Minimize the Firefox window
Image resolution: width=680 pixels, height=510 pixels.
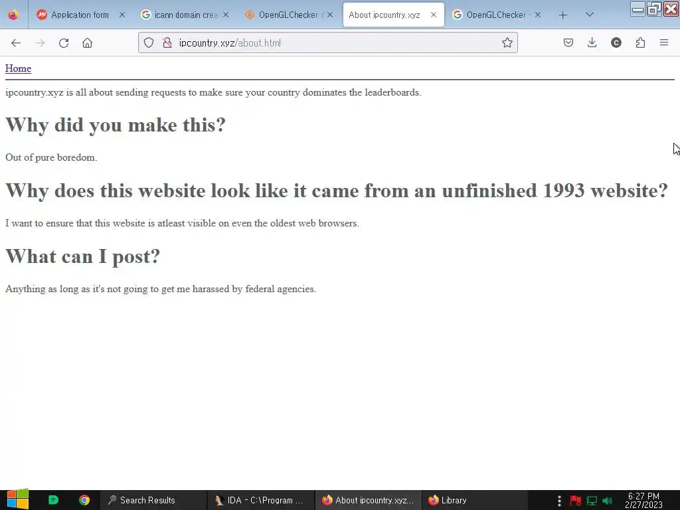click(x=637, y=9)
